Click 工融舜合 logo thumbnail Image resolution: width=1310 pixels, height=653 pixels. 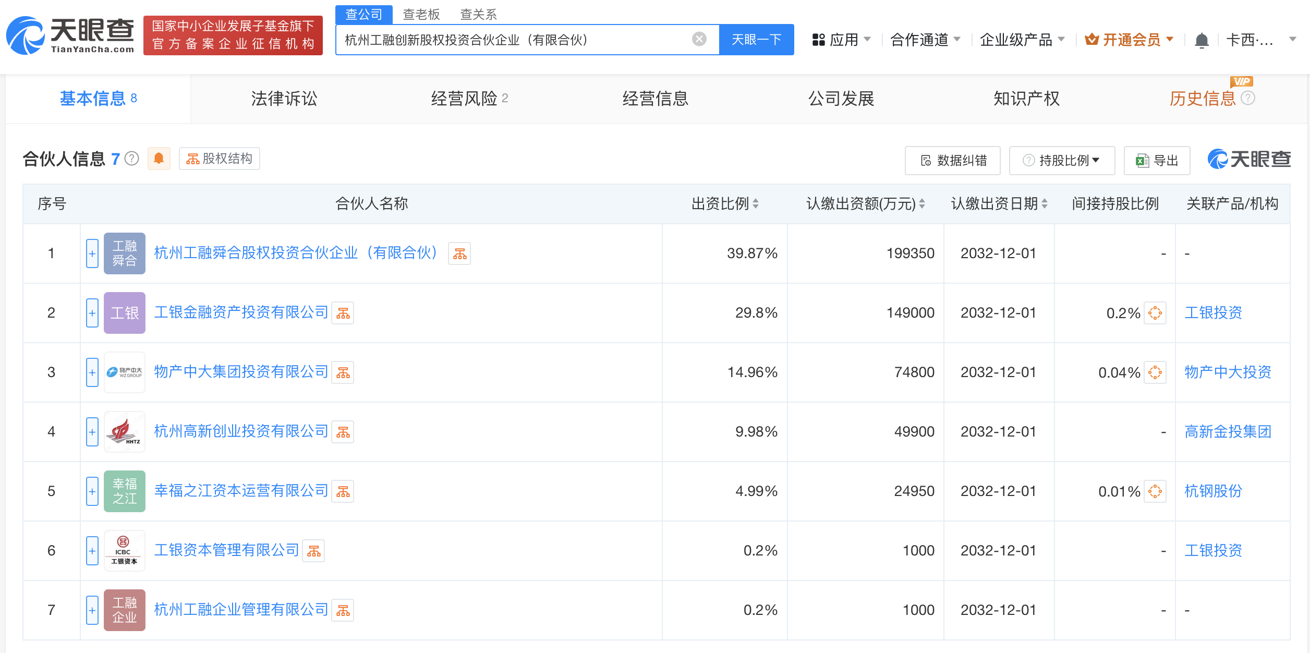pos(125,253)
